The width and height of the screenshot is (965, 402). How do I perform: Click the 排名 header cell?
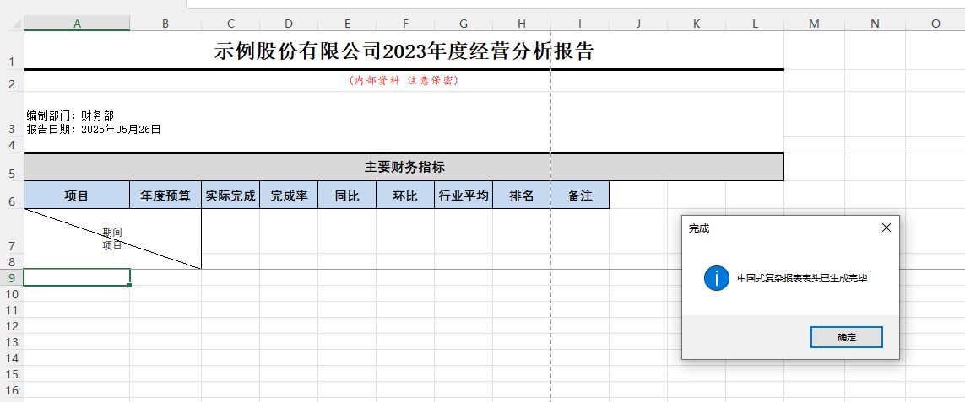pos(522,196)
